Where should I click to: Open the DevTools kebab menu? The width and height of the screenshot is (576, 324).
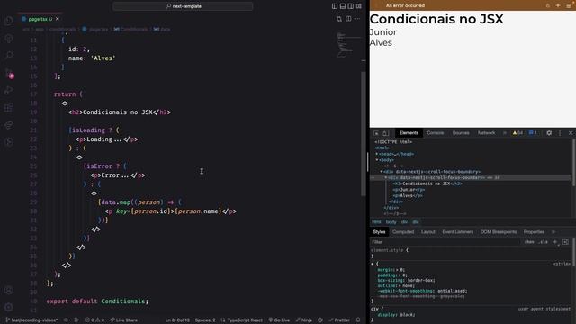click(560, 133)
